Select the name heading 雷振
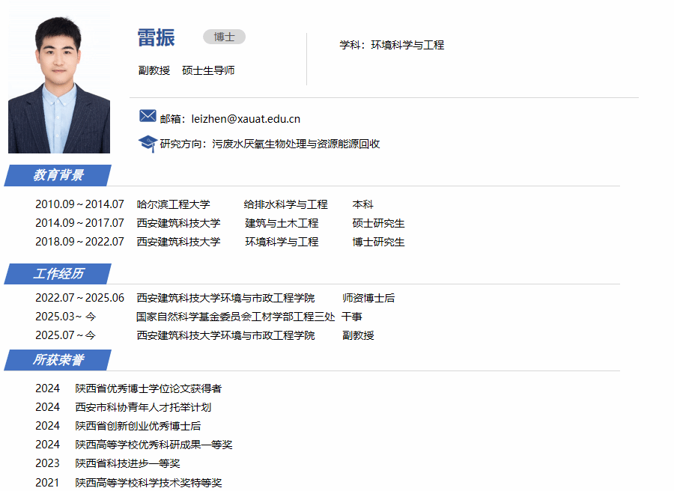The height and width of the screenshot is (491, 674). (156, 37)
